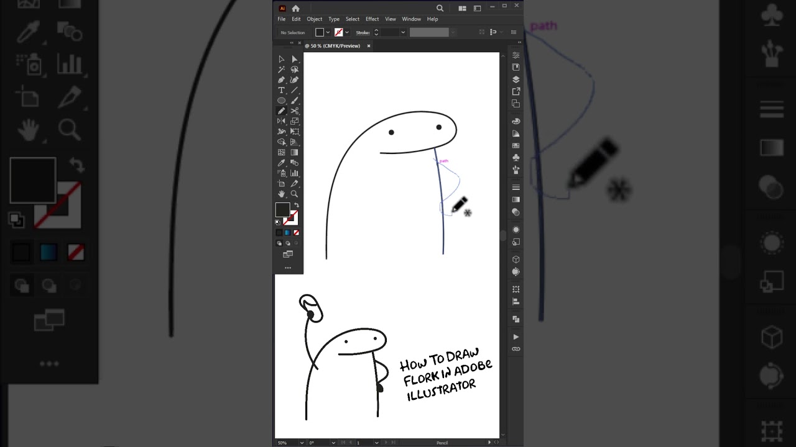Change Screen Mode button
Screen dimensions: 796x447
[x=288, y=255]
